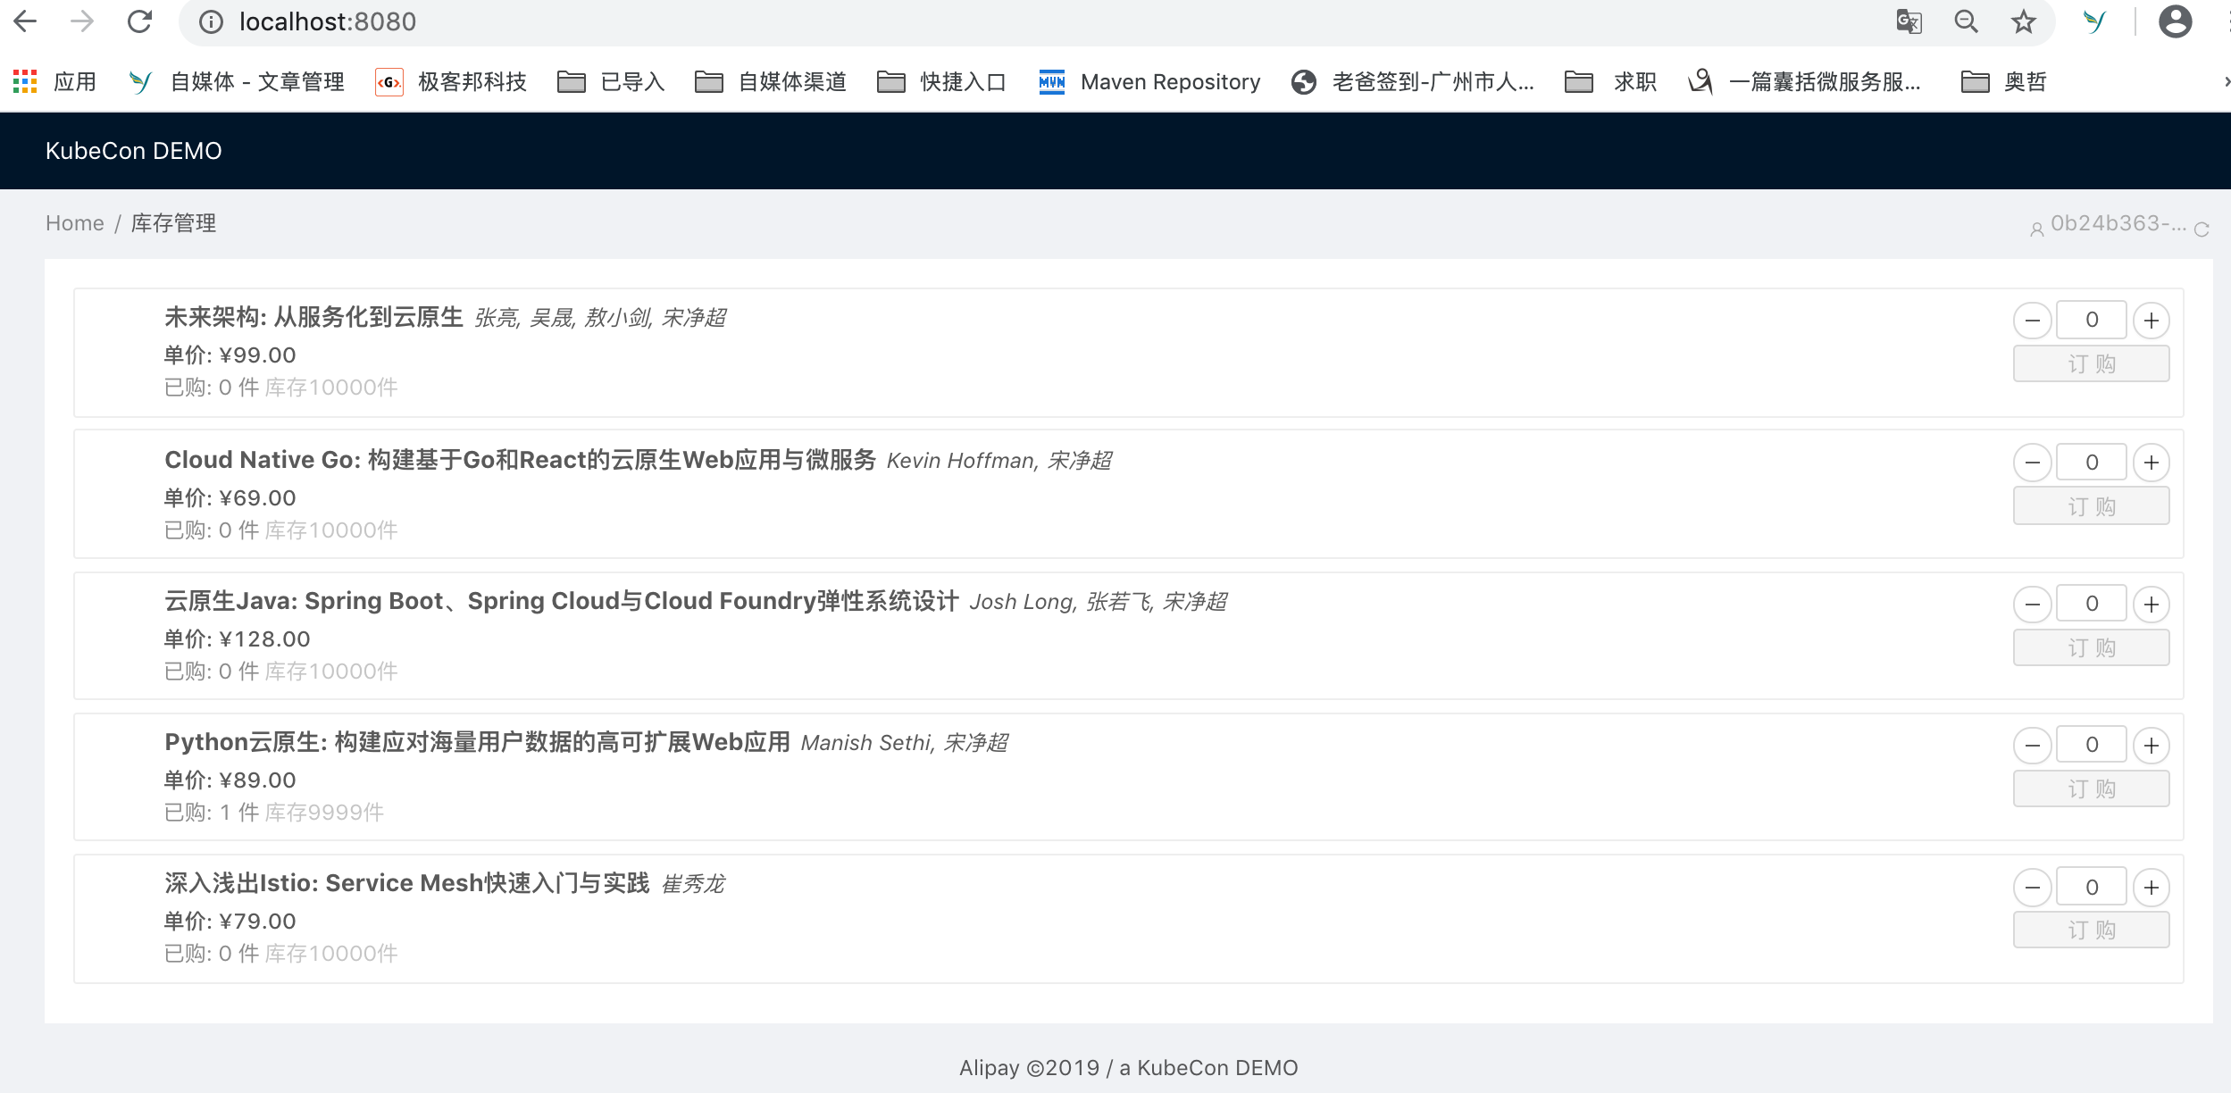Click the KubeCon DEMO header title

[134, 151]
